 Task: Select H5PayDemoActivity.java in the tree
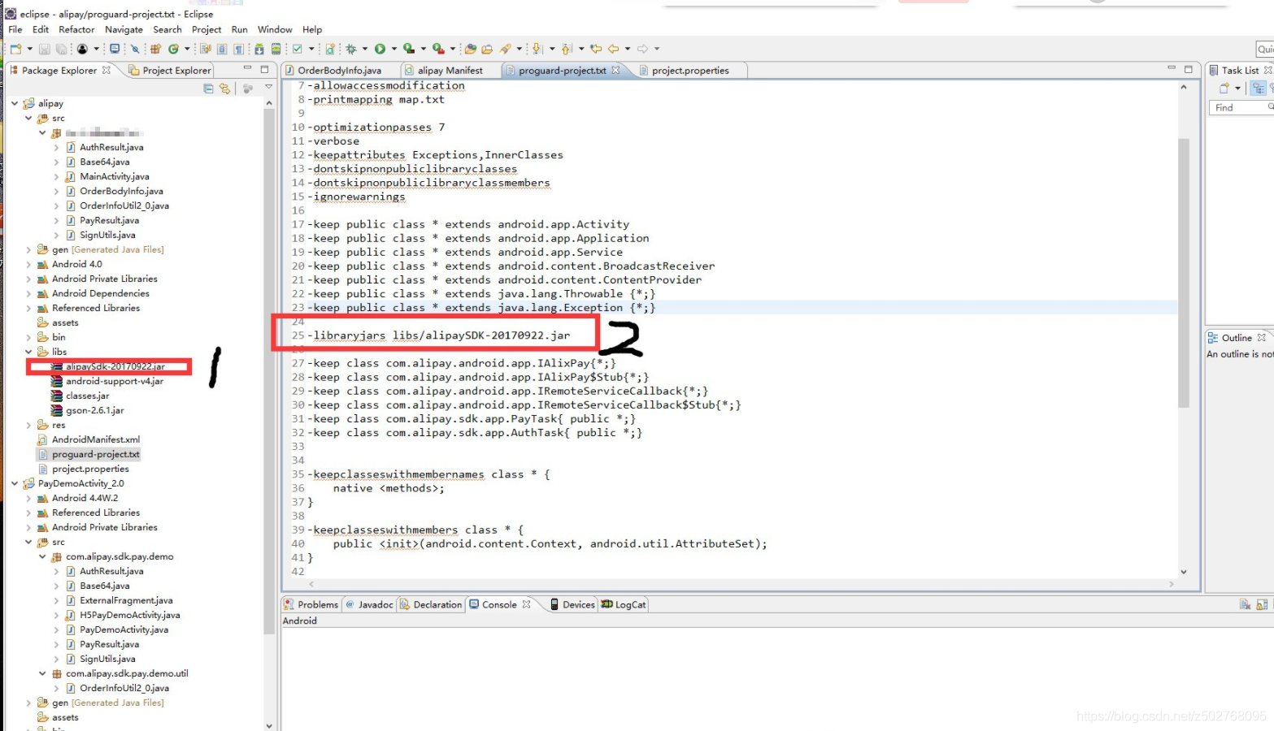click(129, 615)
